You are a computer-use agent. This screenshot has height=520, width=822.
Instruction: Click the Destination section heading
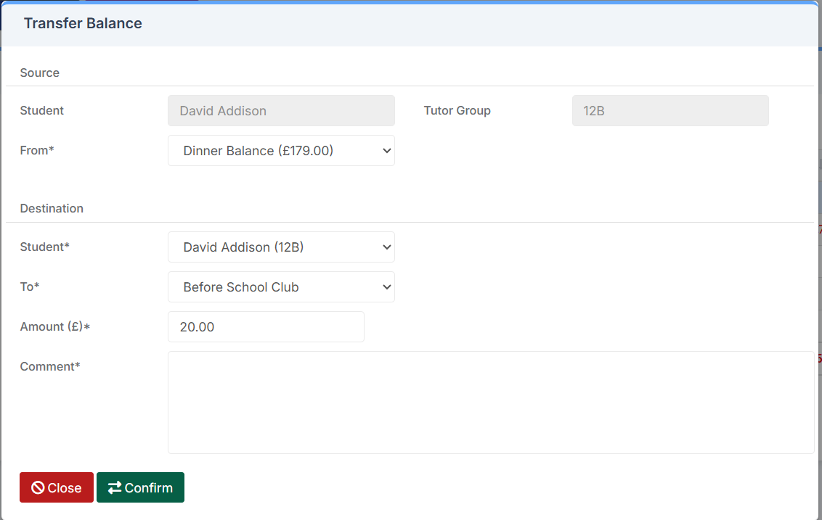point(52,208)
